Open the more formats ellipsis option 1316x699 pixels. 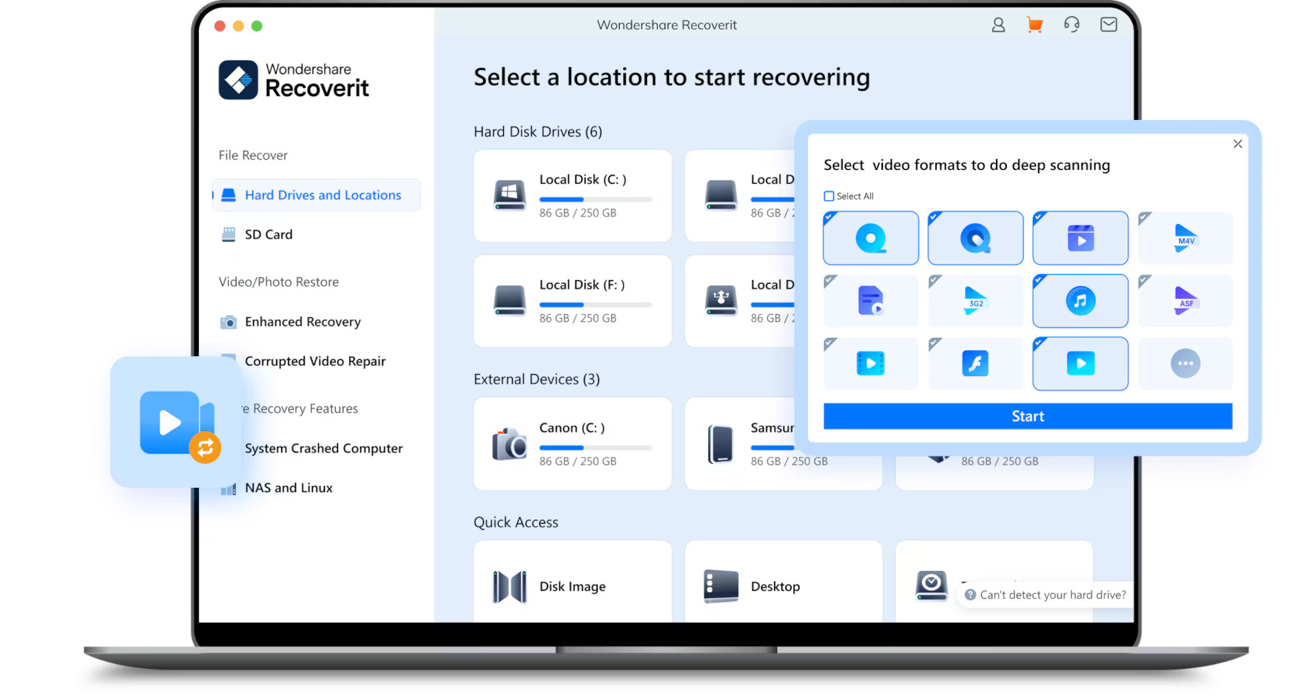pyautogui.click(x=1185, y=363)
